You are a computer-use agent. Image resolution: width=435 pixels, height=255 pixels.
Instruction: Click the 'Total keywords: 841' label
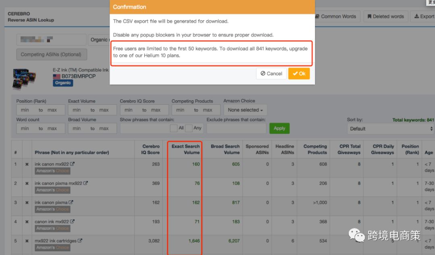[413, 120]
